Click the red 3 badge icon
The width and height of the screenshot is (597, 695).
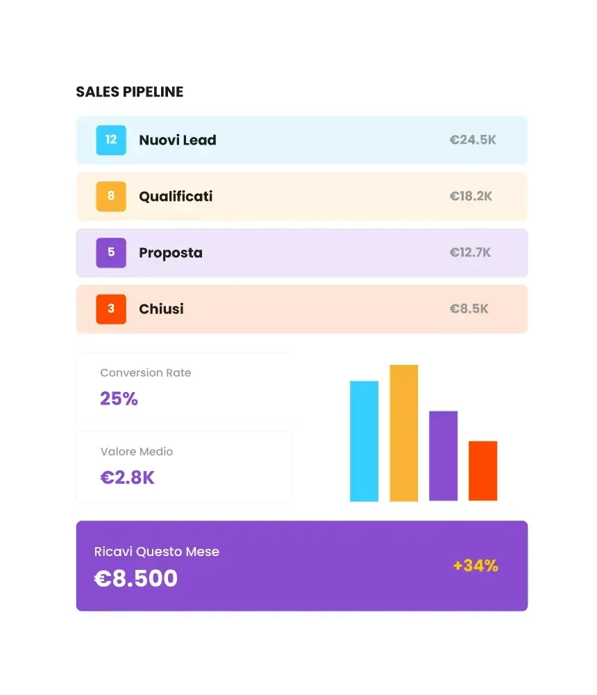pyautogui.click(x=110, y=309)
